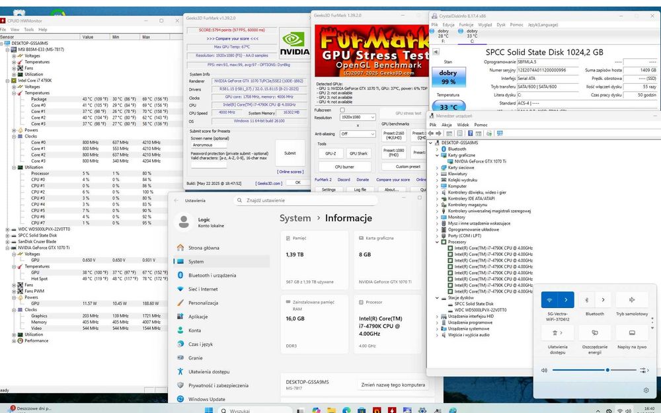Click the Screen name Anonymous input field
661x413 pixels.
[209, 145]
